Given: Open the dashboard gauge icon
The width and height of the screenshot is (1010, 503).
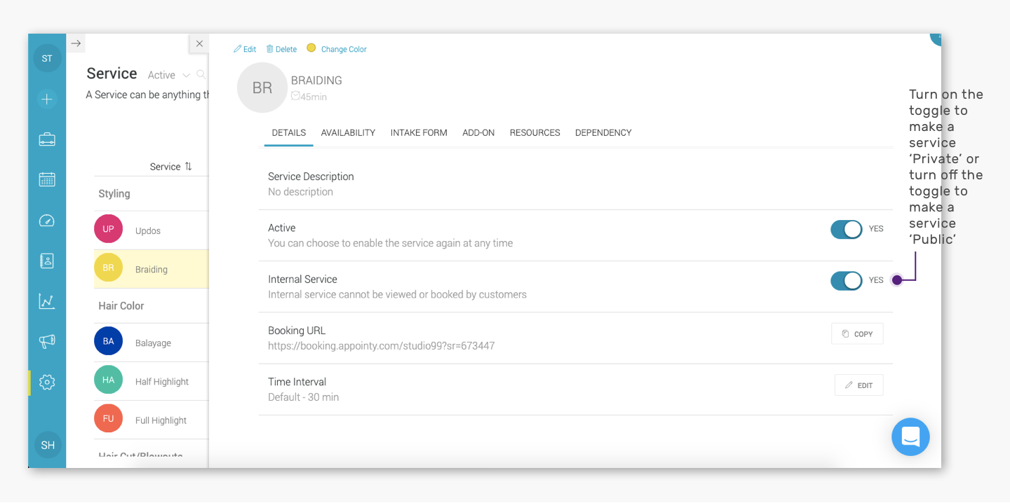Looking at the screenshot, I should pos(47,221).
